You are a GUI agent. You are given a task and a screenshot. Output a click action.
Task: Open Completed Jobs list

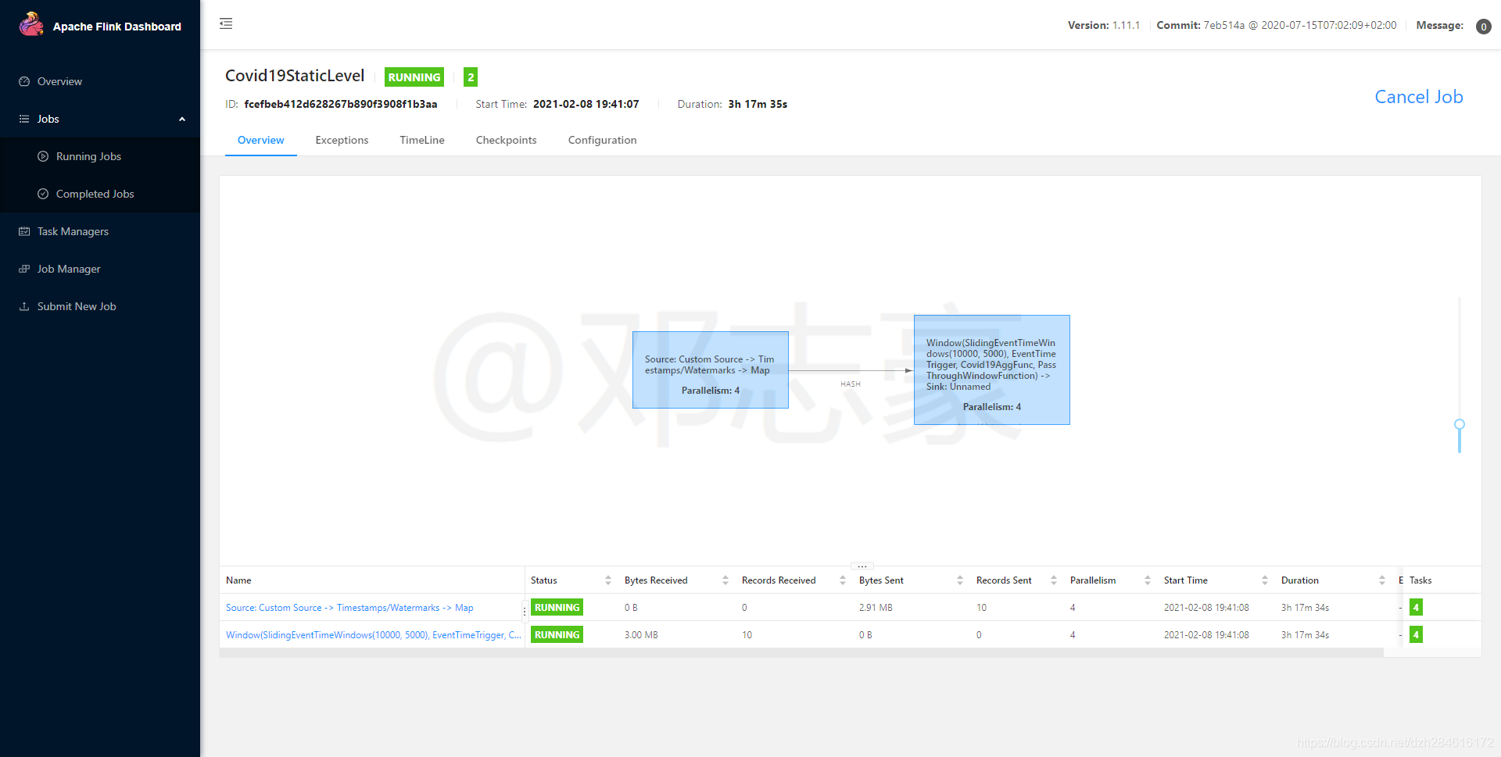coord(100,194)
